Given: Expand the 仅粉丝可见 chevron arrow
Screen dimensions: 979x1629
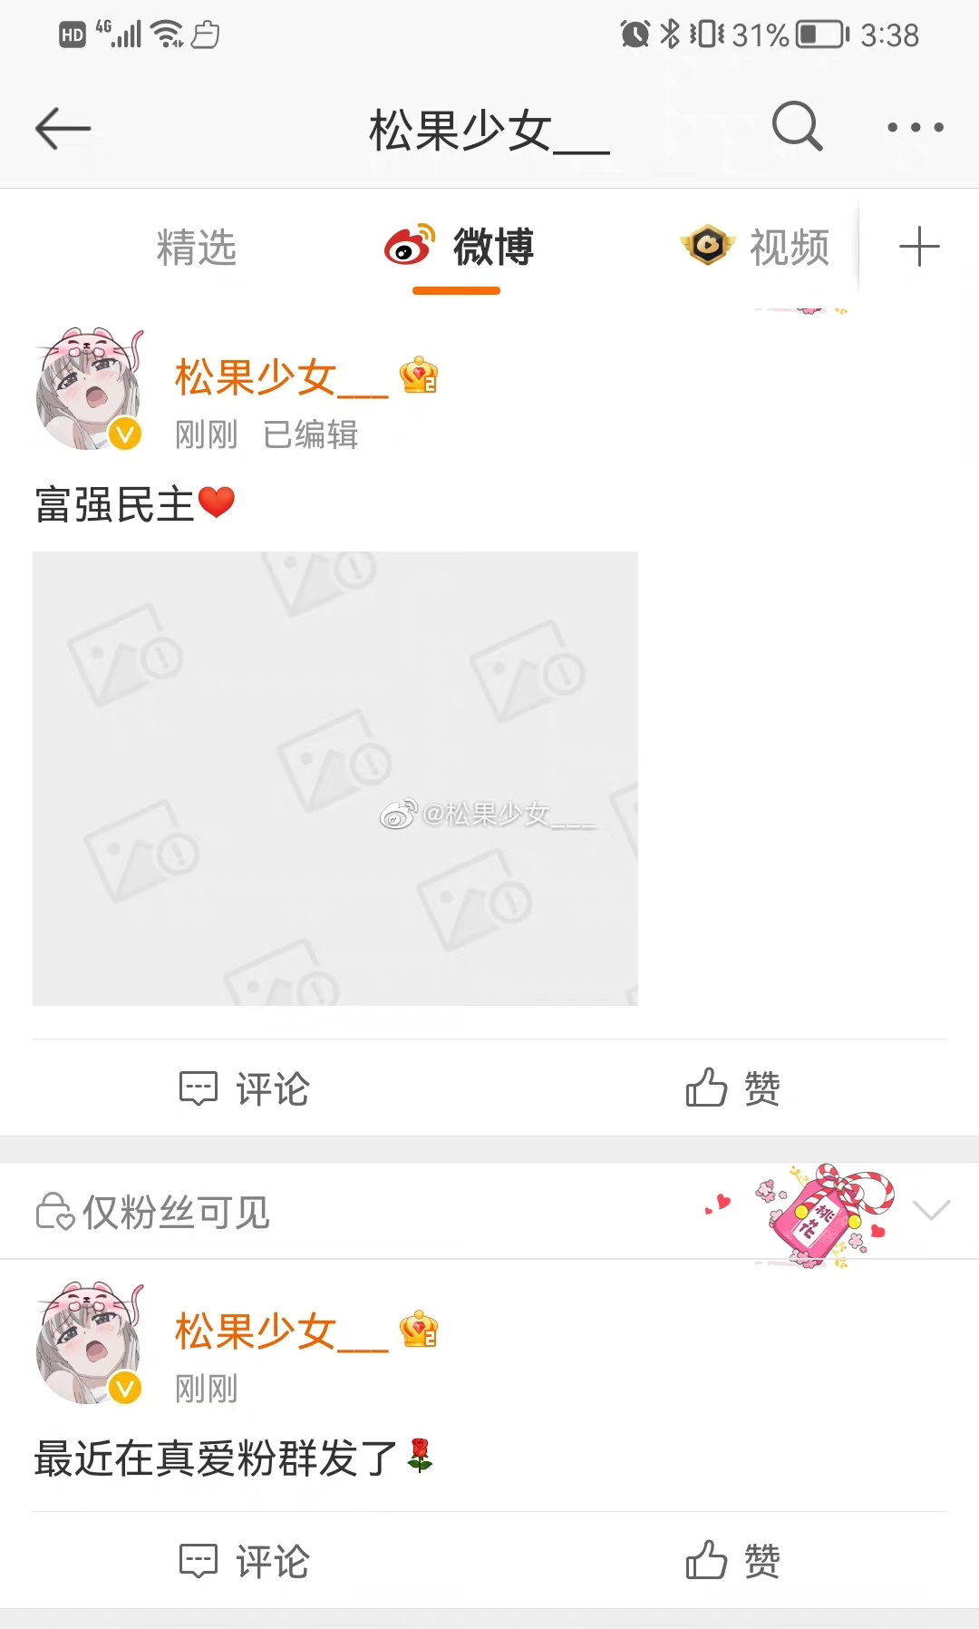Looking at the screenshot, I should [x=932, y=1210].
